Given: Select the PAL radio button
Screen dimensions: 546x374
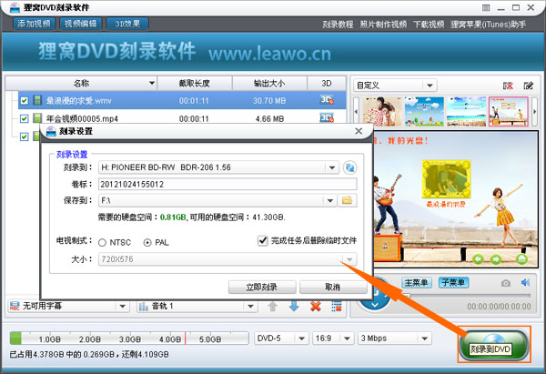Looking at the screenshot, I should pos(147,242).
